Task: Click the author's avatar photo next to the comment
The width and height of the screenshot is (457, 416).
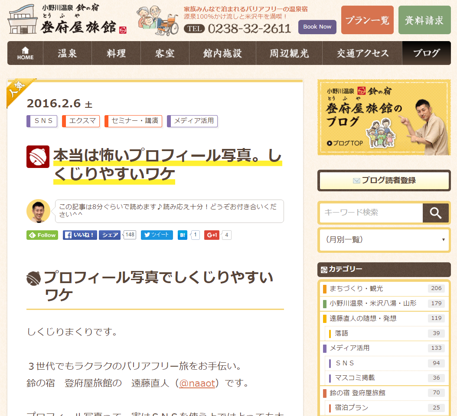Action: [39, 212]
